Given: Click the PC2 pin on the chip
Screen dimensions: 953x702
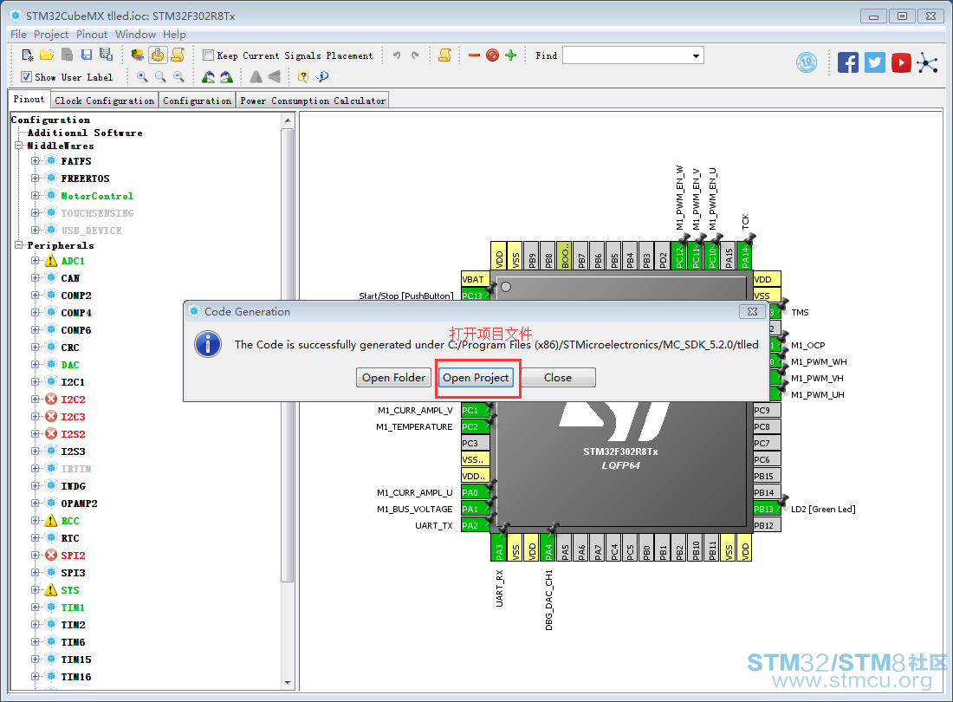Looking at the screenshot, I should (x=476, y=426).
